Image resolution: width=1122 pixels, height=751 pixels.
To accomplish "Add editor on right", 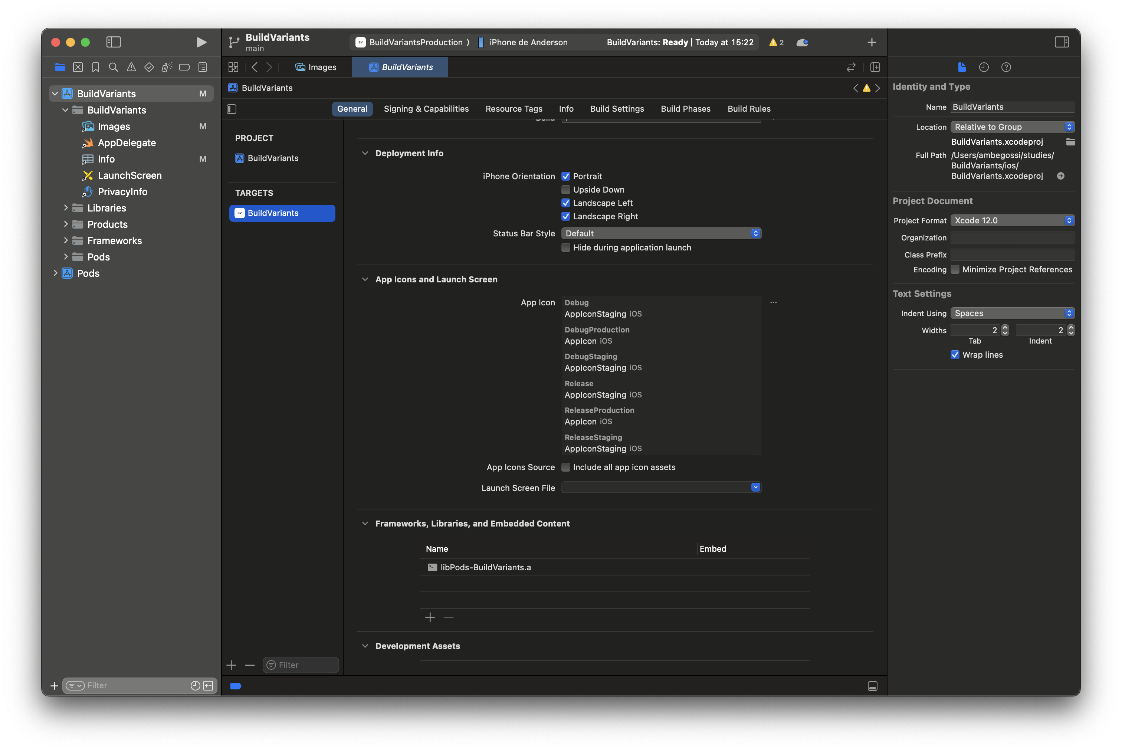I will tap(875, 67).
